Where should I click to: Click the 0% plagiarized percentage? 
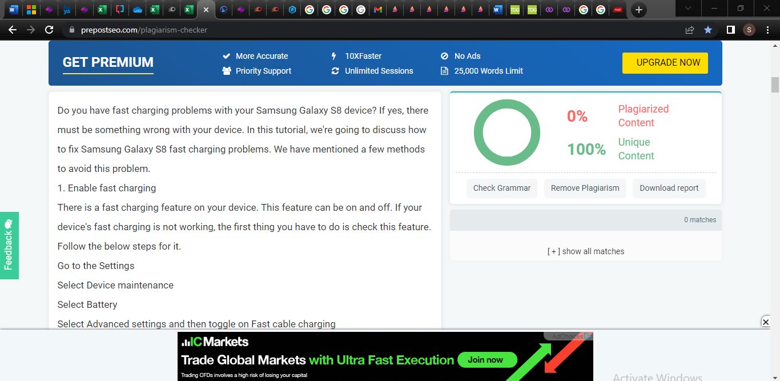click(x=577, y=116)
